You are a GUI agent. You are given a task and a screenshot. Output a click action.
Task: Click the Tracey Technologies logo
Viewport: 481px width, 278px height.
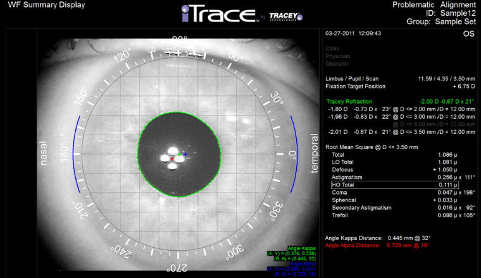(286, 17)
